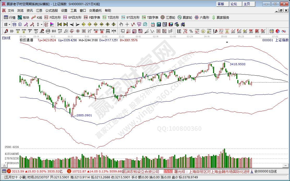This screenshot has height=181, width=290.
Task: Launch the 六角形 hexagon chart
Action: (202, 17)
